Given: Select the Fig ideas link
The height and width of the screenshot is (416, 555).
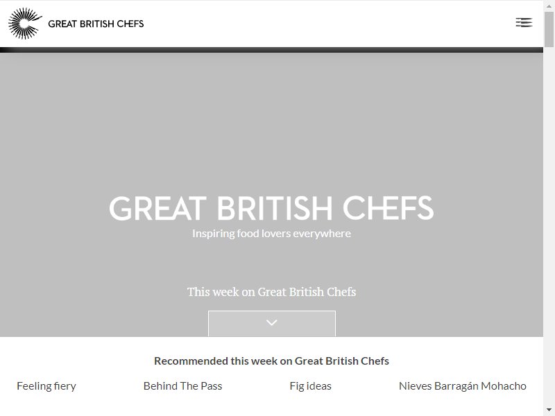Looking at the screenshot, I should (x=310, y=386).
